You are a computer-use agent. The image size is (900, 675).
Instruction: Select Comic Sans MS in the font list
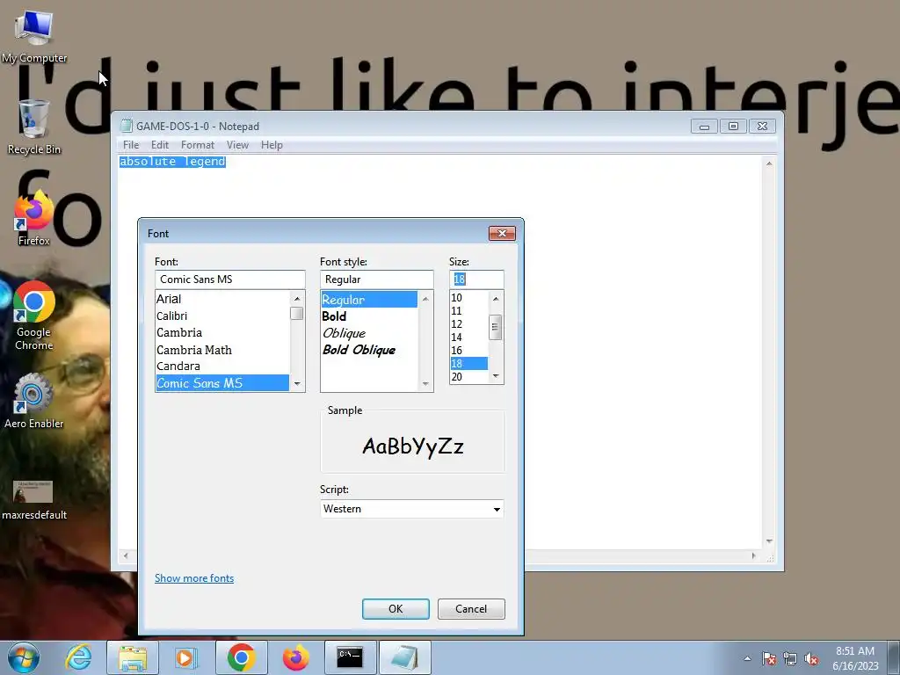pyautogui.click(x=222, y=383)
